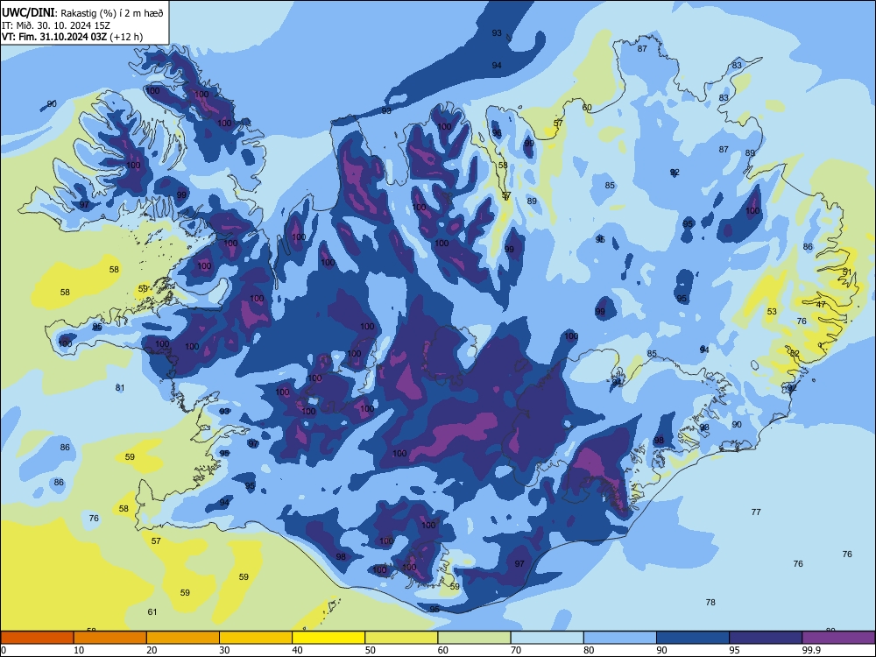Viewport: 876px width, 657px height.
Task: Click the '96' humidity value on the map
Action: (497, 133)
